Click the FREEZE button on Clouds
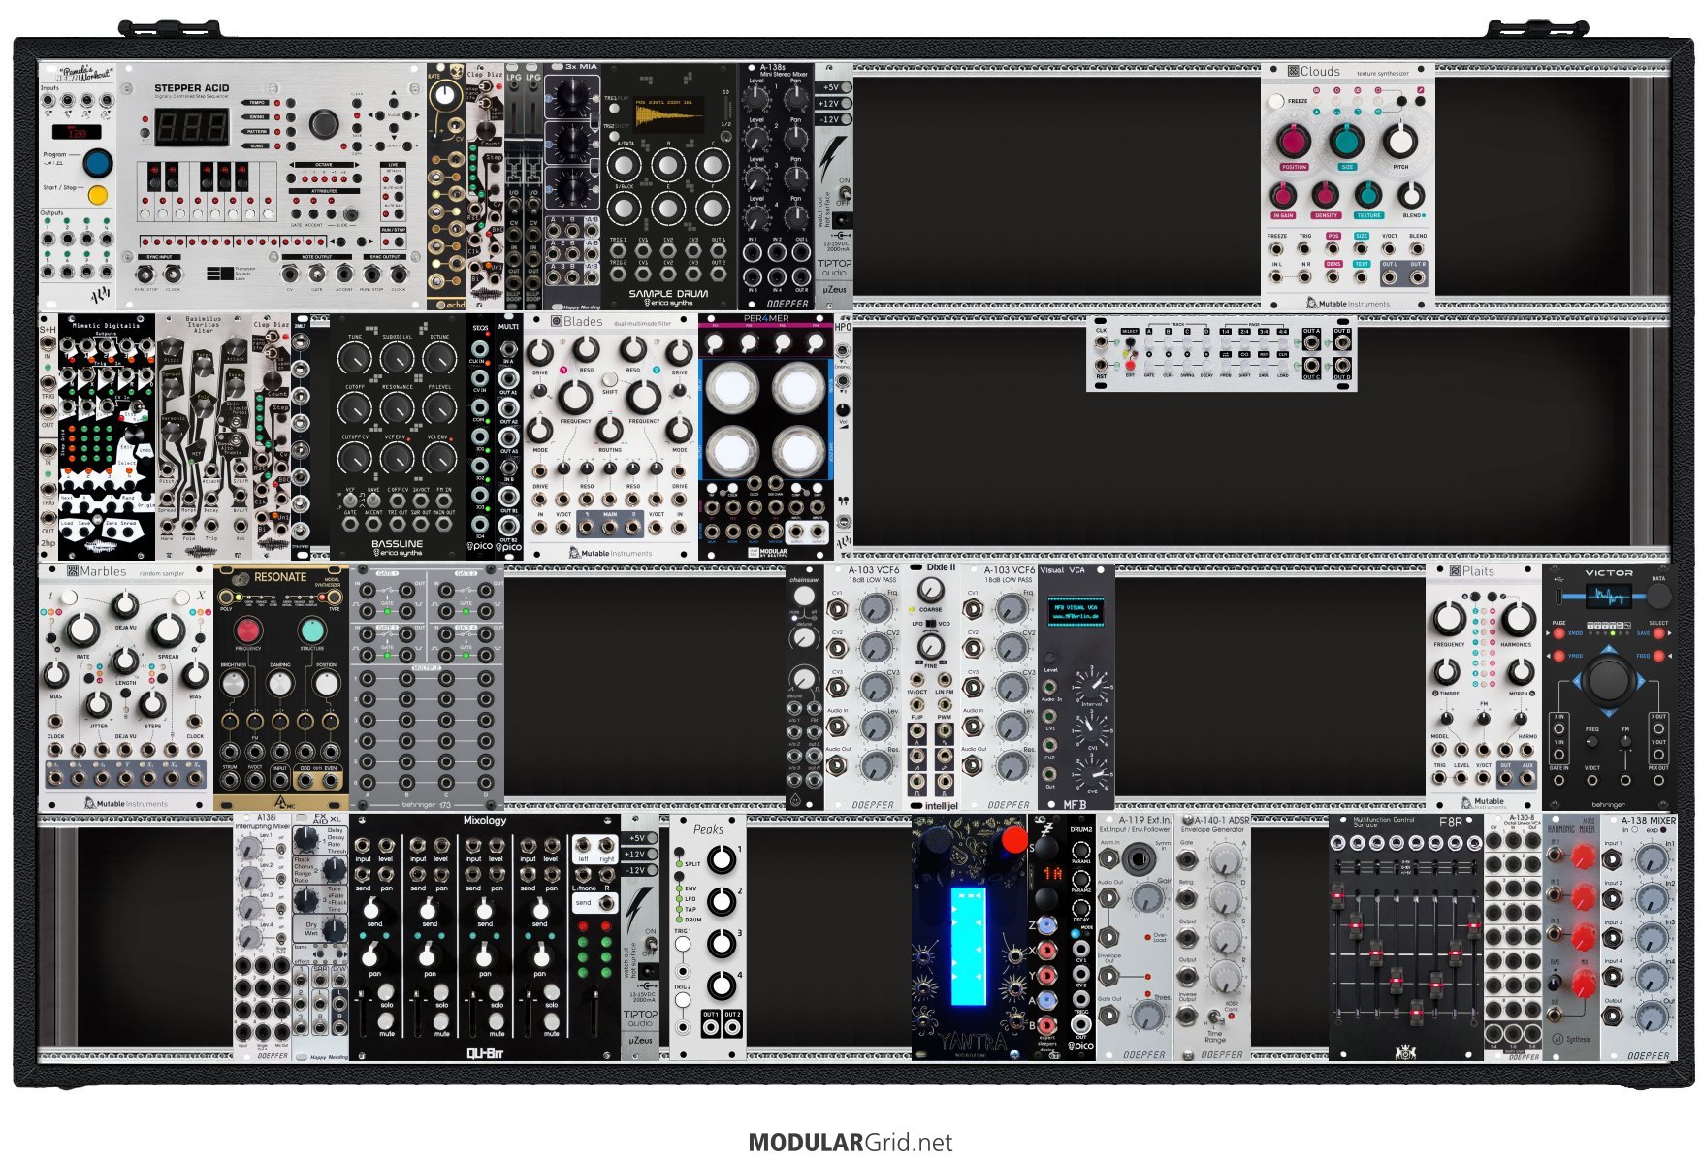 pyautogui.click(x=1276, y=101)
